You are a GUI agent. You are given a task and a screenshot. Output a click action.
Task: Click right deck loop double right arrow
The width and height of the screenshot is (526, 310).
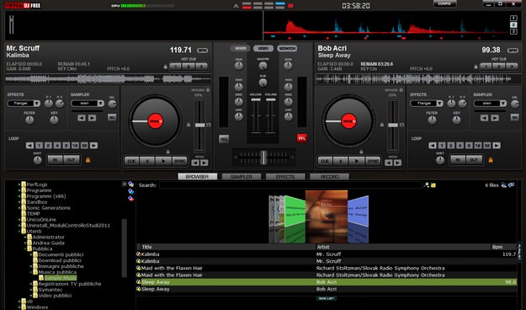tap(497, 146)
